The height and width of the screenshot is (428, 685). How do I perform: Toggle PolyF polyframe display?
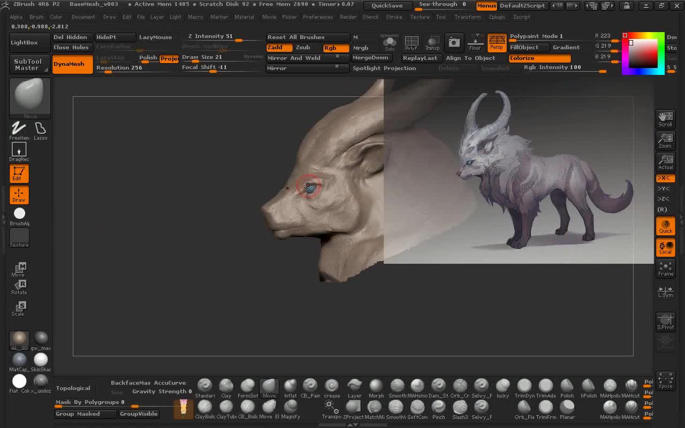point(411,42)
